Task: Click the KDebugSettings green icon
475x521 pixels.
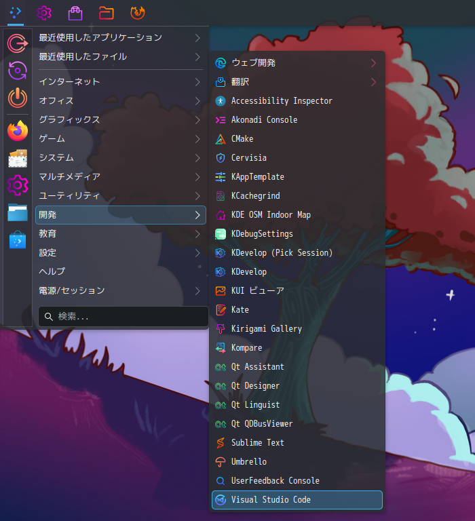Action: (221, 234)
